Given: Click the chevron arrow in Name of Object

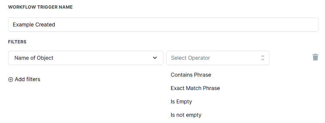Looking at the screenshot, I should [155, 58].
